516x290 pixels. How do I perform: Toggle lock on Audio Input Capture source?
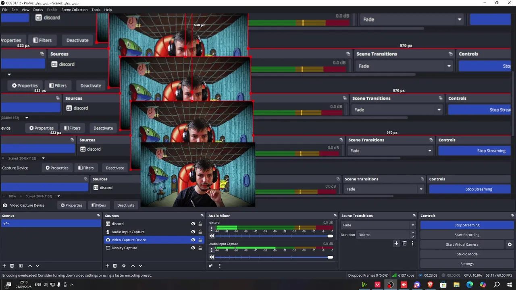(200, 232)
